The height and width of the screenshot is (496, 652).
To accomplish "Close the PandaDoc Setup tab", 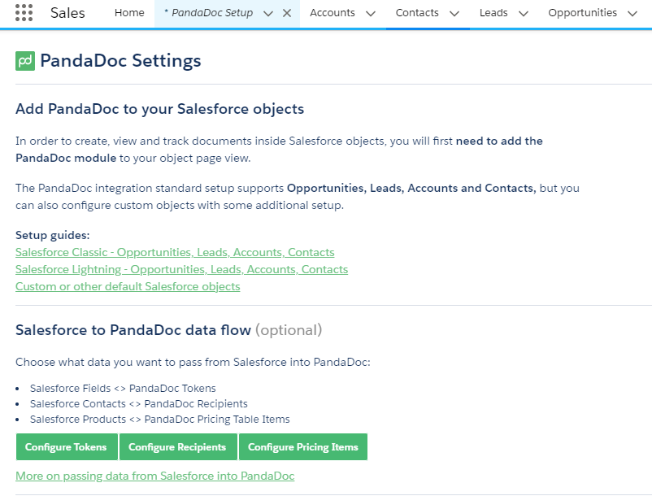I will click(x=287, y=13).
